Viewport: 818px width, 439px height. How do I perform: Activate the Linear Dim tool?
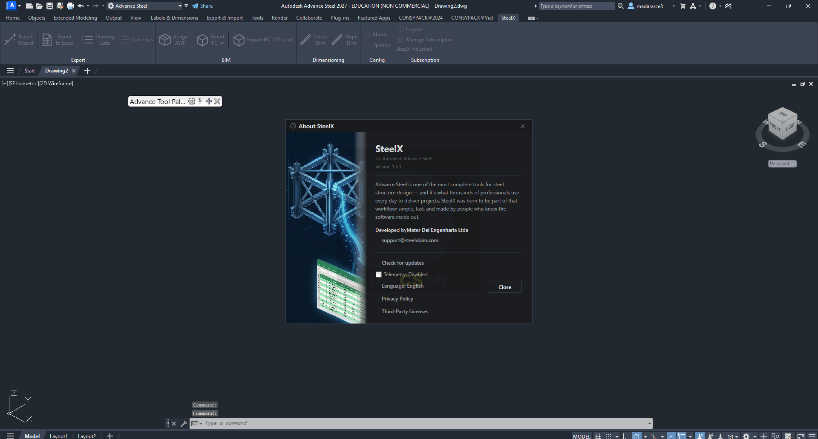[x=314, y=40]
